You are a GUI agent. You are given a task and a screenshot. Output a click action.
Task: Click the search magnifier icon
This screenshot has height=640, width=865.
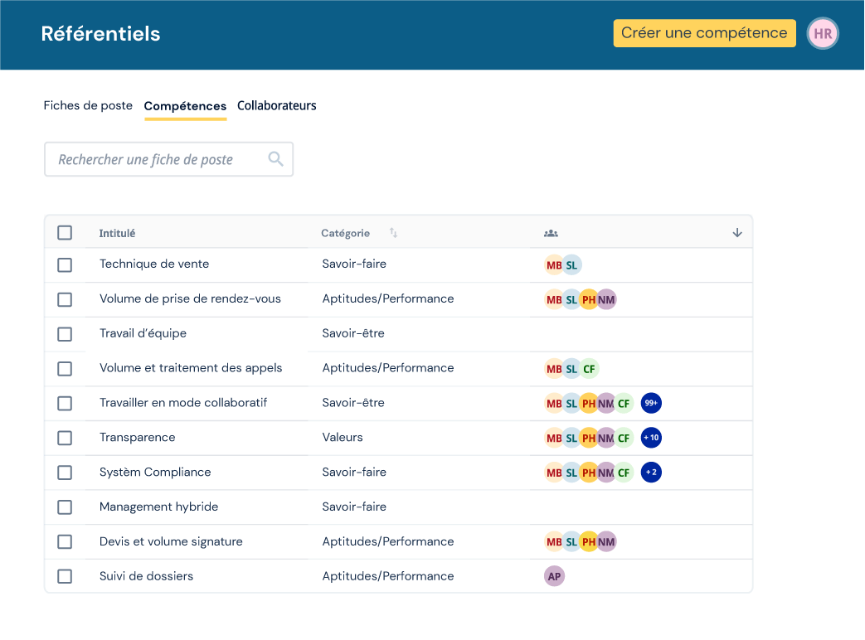coord(276,159)
